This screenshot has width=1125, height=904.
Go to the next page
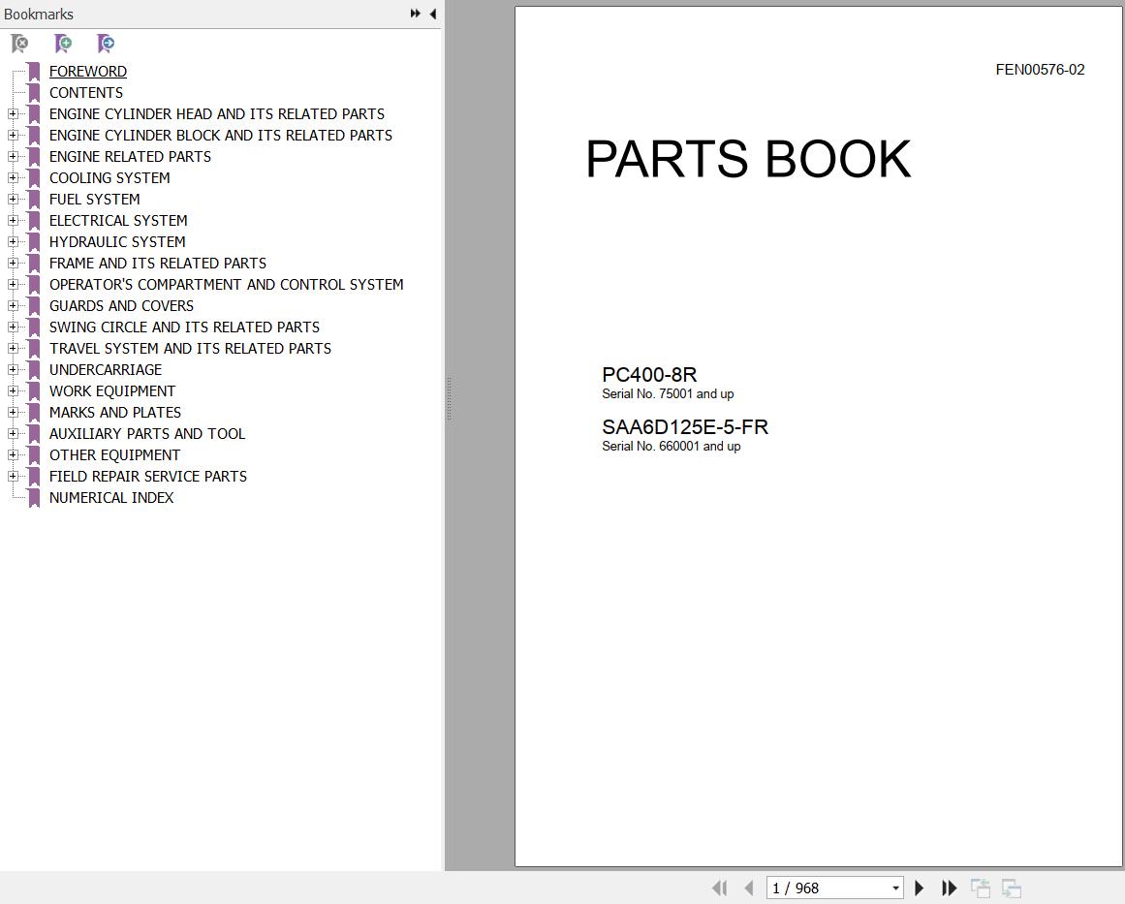click(x=919, y=888)
